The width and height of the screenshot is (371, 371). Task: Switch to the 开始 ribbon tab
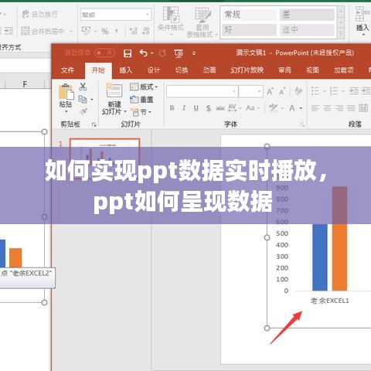[x=98, y=70]
